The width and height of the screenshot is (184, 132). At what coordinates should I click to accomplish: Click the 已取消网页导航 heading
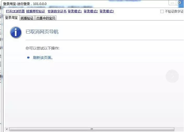coord(42,32)
